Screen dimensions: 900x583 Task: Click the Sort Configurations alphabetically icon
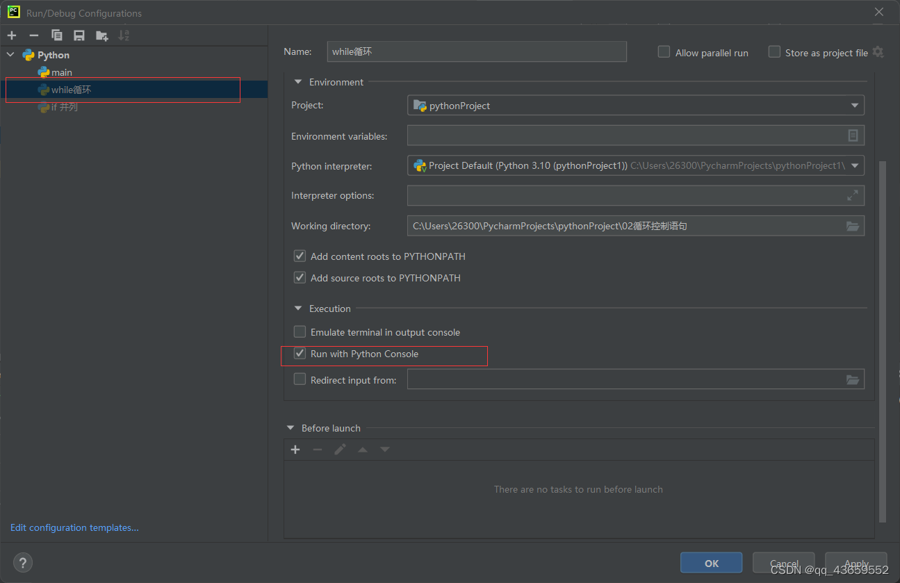(x=124, y=35)
